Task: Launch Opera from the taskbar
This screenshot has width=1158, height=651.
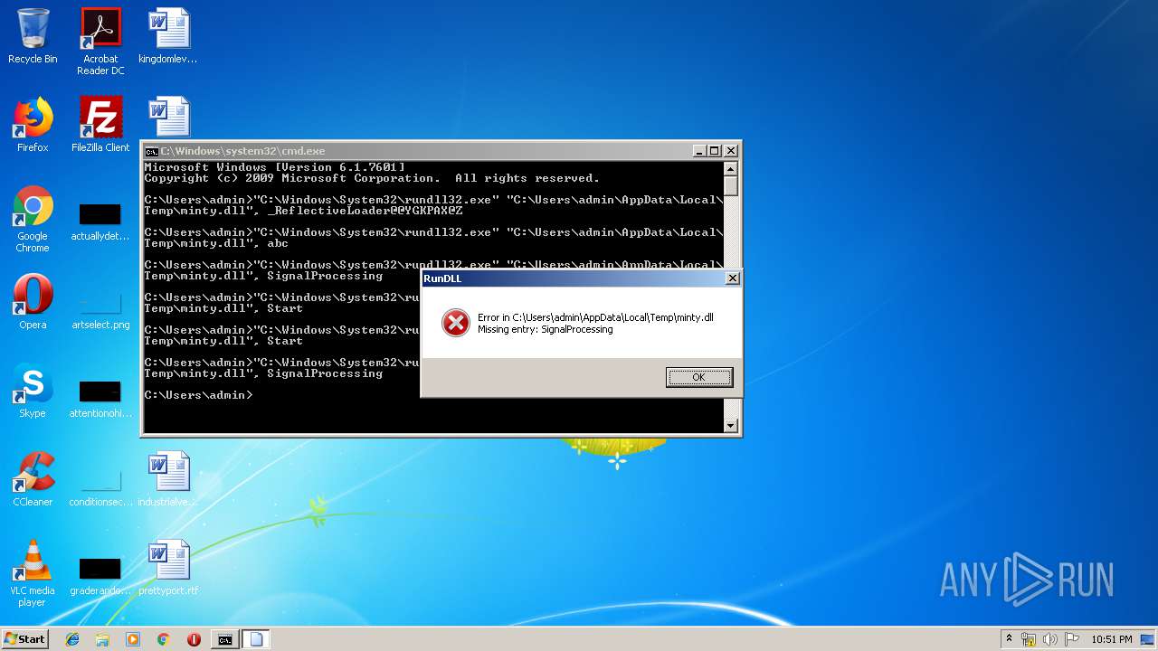Action: pyautogui.click(x=194, y=639)
